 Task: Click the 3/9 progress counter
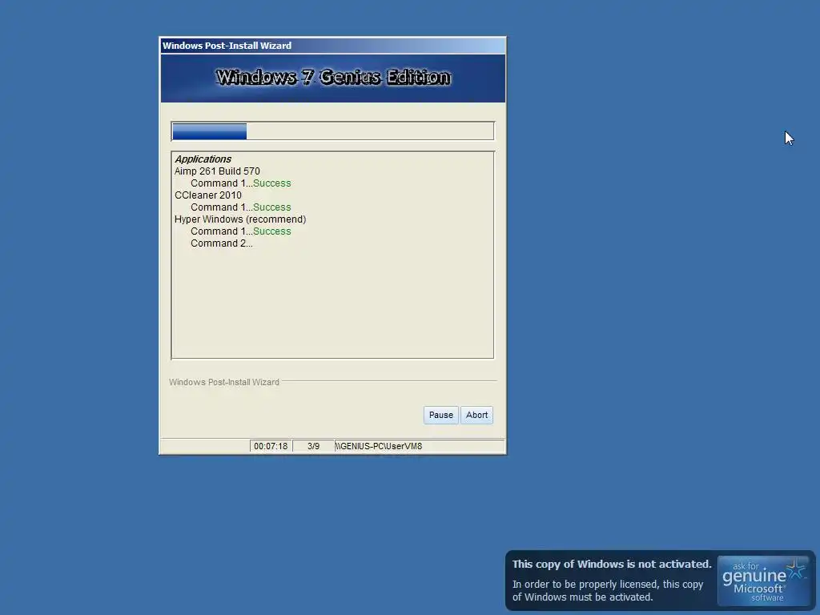313,446
